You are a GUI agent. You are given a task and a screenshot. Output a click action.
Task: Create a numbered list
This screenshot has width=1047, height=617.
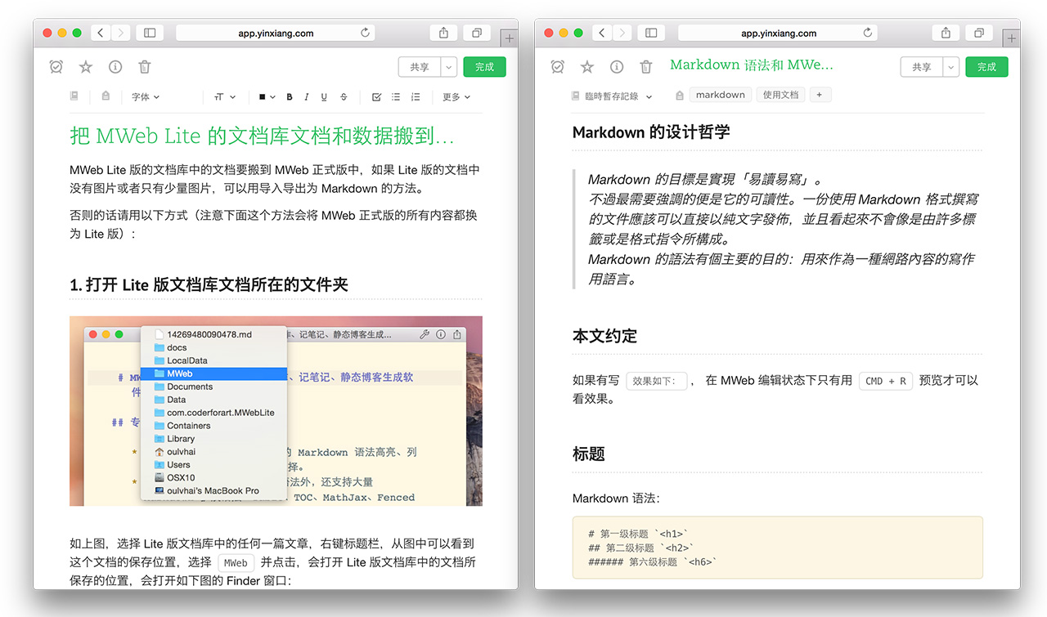tap(415, 96)
